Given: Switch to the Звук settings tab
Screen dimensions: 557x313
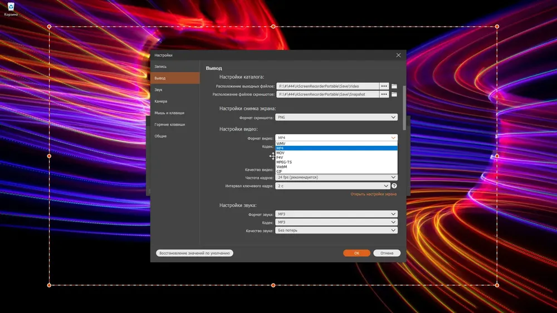Looking at the screenshot, I should click(x=159, y=90).
